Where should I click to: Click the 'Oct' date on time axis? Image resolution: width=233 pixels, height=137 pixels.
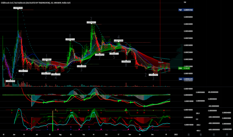tap(106, 135)
